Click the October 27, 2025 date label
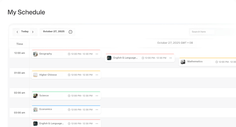This screenshot has width=236, height=127. [54, 32]
